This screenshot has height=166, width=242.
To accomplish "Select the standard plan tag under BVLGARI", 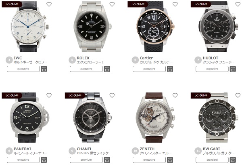I will [212, 160].
